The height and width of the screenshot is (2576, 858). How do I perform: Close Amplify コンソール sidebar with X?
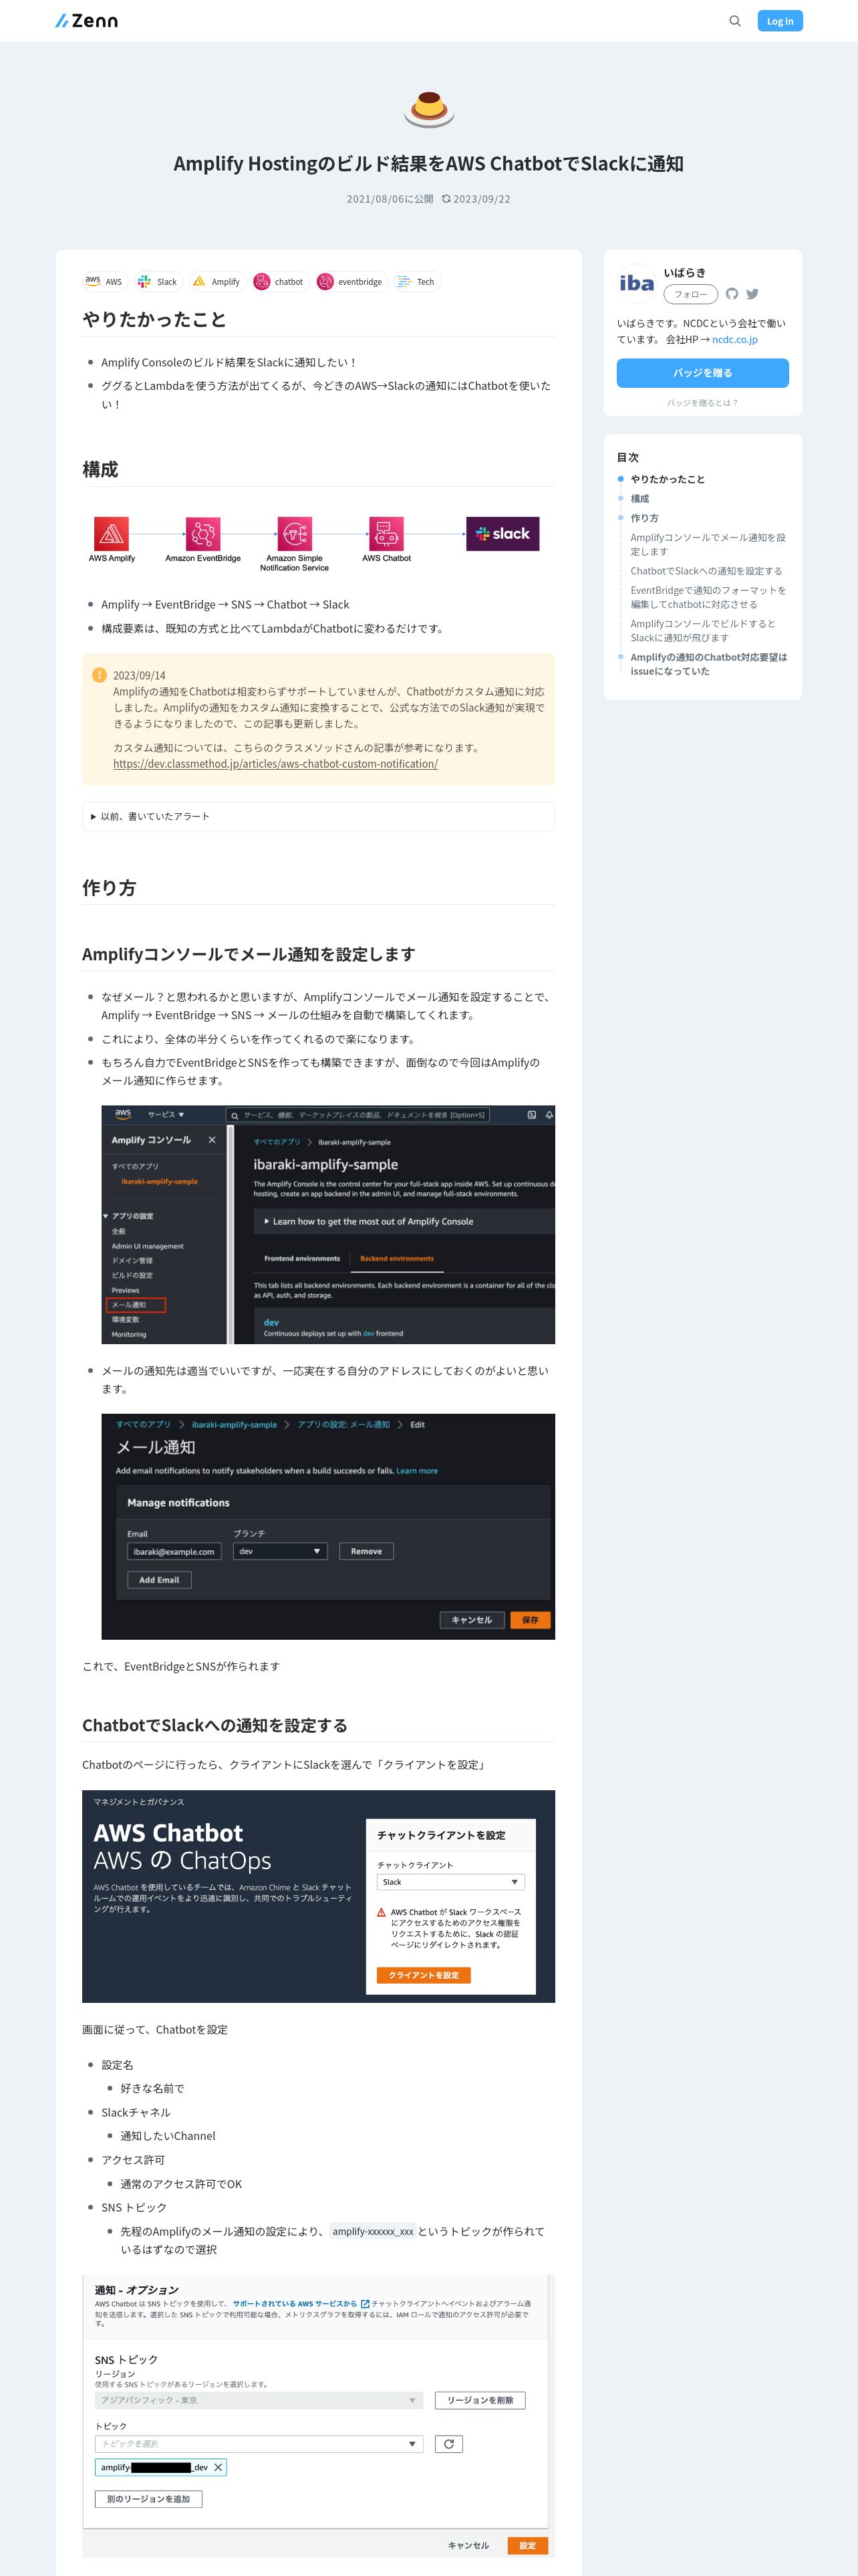point(212,1140)
